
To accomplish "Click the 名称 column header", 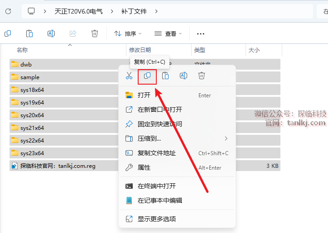I will [22, 50].
